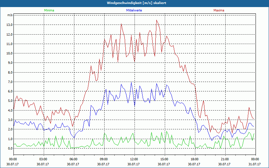Click the 06:00 time axis label
The width and height of the screenshot is (269, 168).
[x=73, y=159]
